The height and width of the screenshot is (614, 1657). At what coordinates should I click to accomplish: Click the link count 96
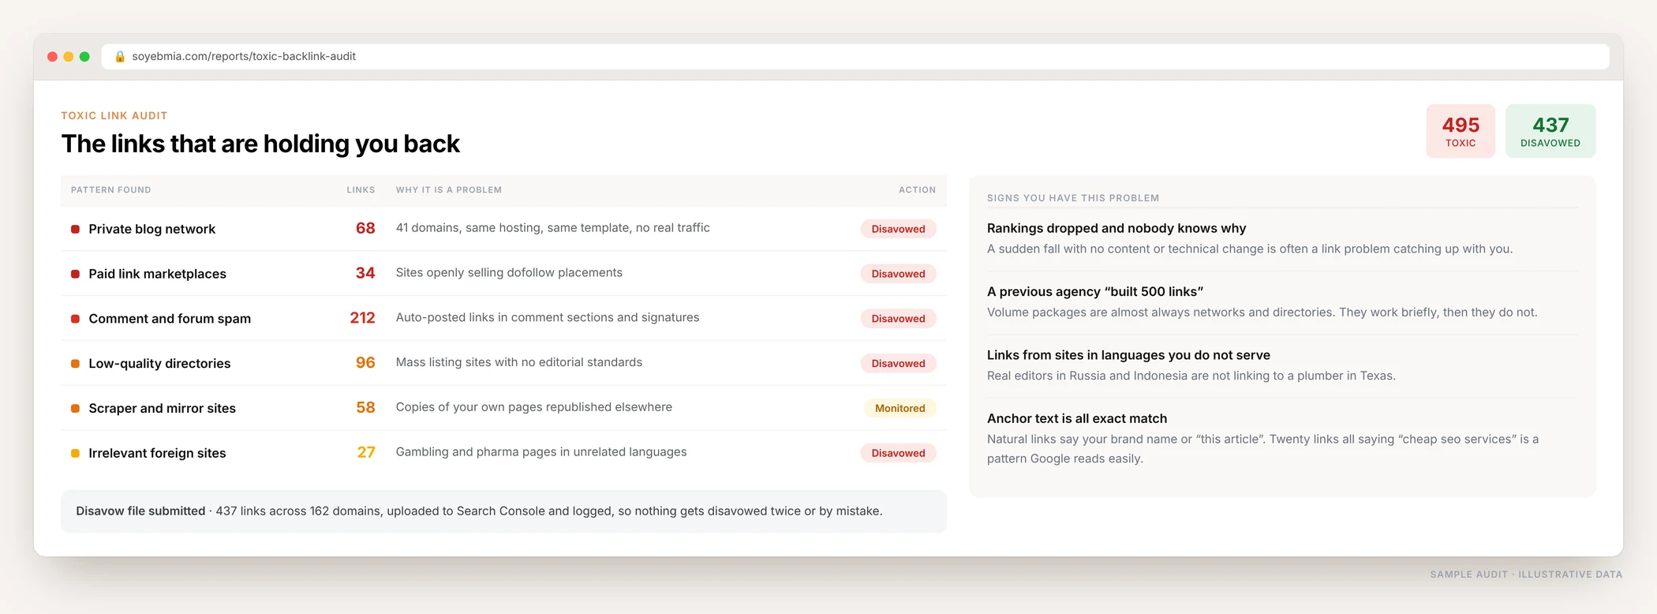[x=365, y=363]
